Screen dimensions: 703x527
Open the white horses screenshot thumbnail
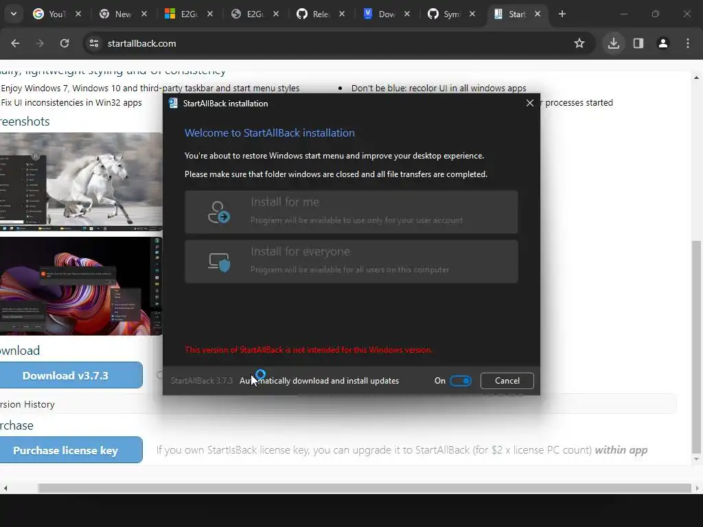81,181
